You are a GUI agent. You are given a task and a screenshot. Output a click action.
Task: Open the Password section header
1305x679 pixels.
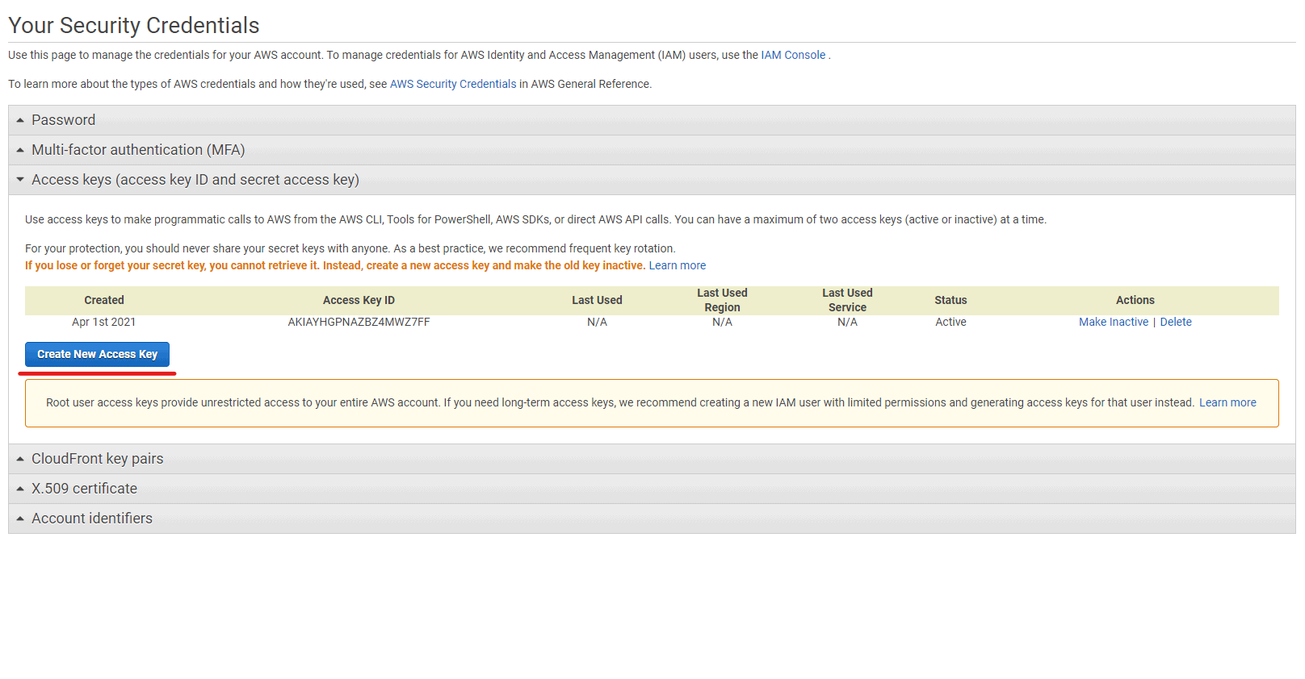click(652, 120)
